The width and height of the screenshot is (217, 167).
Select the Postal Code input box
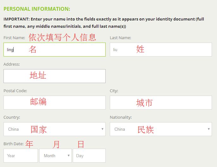(54, 103)
